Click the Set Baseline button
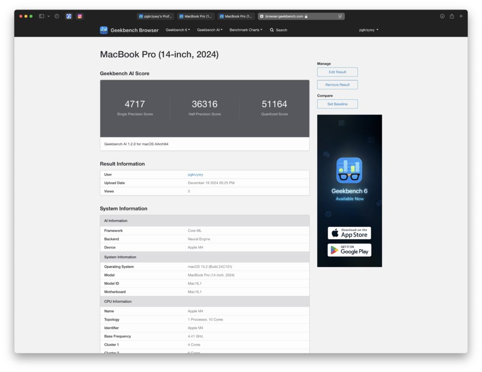Screen dimensions: 482x372 [337, 104]
